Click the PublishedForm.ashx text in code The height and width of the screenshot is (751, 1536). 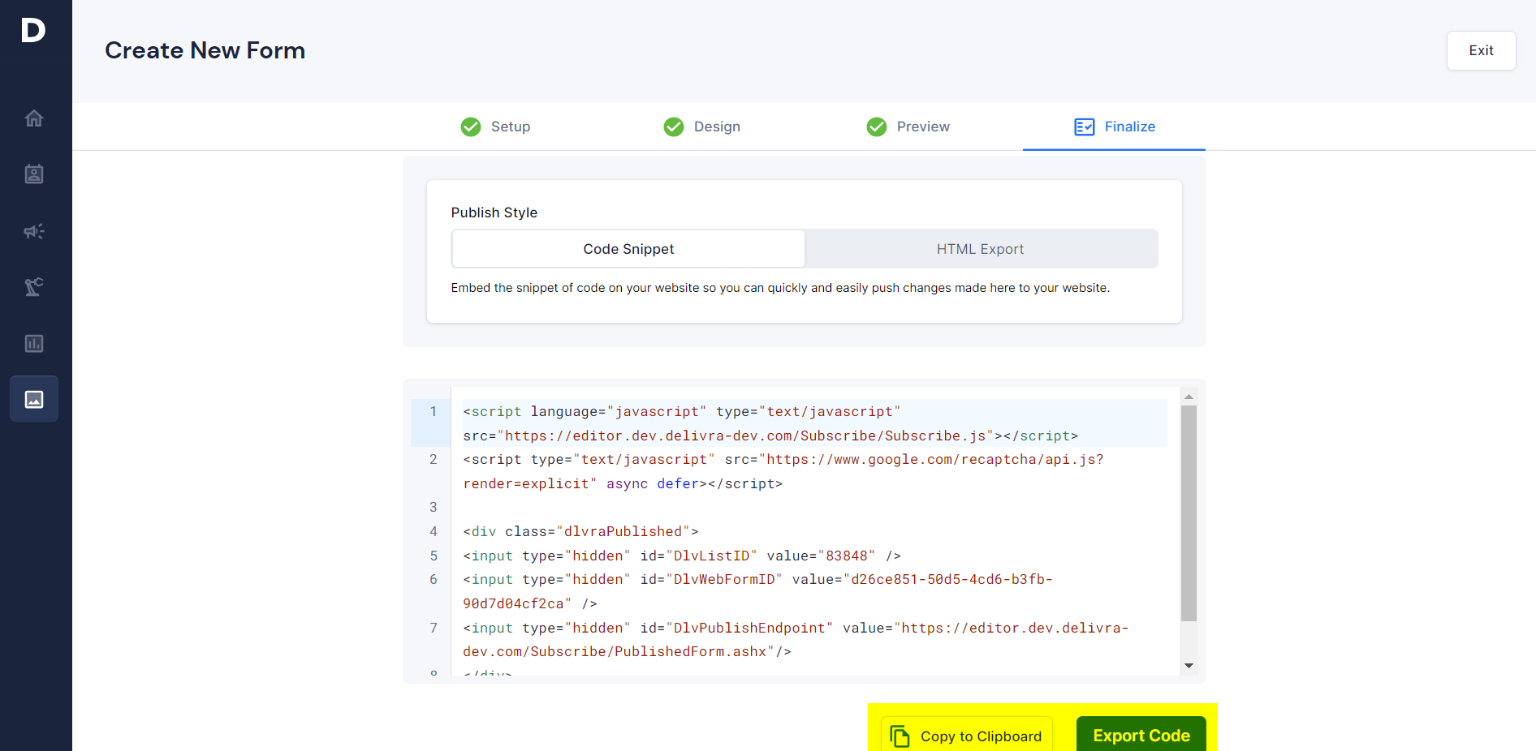coord(691,651)
